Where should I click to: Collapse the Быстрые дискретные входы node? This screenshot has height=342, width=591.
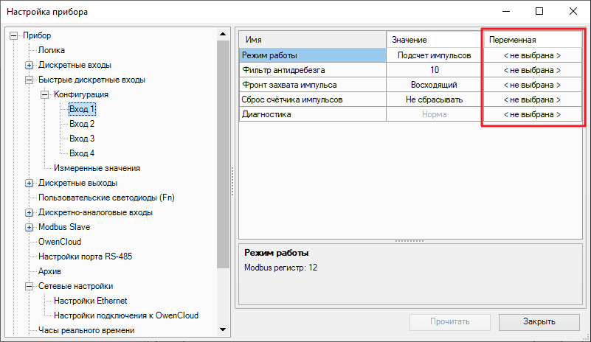[x=30, y=80]
